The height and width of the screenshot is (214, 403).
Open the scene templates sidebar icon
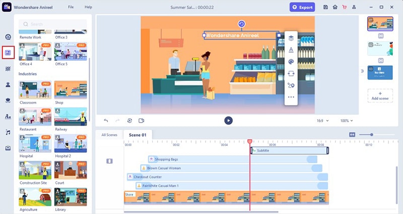click(8, 53)
